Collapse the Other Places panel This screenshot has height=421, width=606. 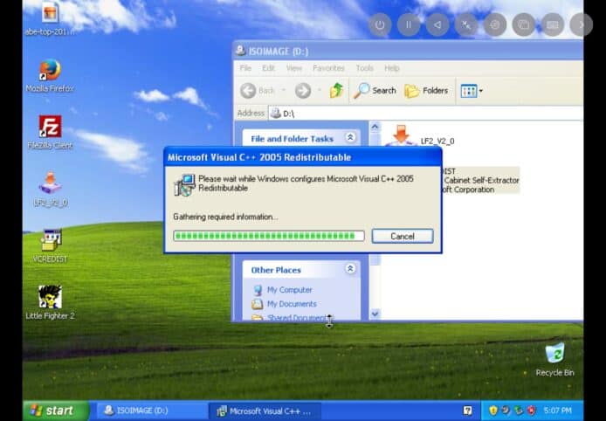[350, 269]
